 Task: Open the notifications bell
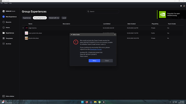[181, 6]
